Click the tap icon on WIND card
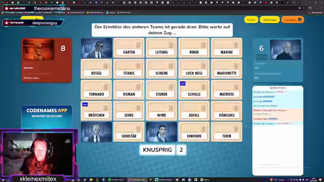This screenshot has width=324, height=182. (x=171, y=108)
